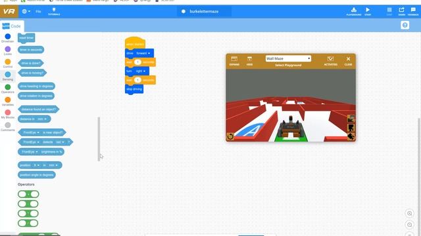Click the drive is done? block
The width and height of the screenshot is (421, 236).
31,63
